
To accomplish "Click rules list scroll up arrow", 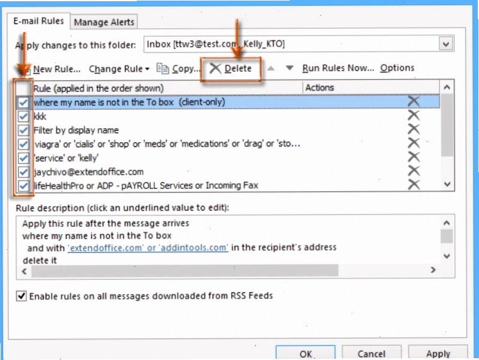I will 447,88.
